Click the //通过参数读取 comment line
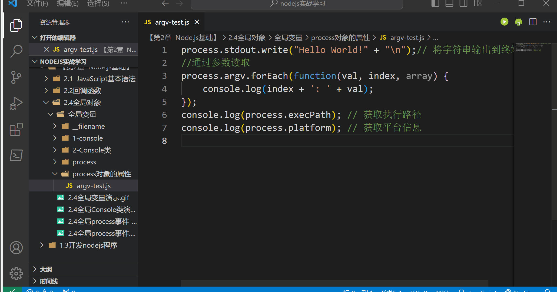The image size is (557, 292). tap(215, 63)
